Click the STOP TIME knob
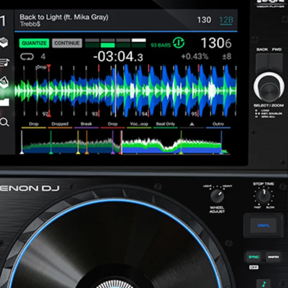Viewport: 288px width, 288px height. click(264, 196)
